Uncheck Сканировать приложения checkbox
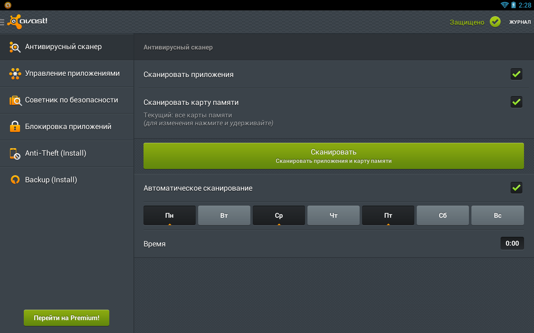The height and width of the screenshot is (333, 534). pos(516,74)
